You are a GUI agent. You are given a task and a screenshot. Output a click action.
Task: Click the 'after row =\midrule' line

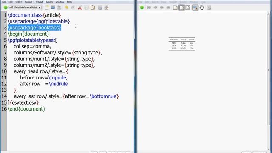pyautogui.click(x=44, y=84)
